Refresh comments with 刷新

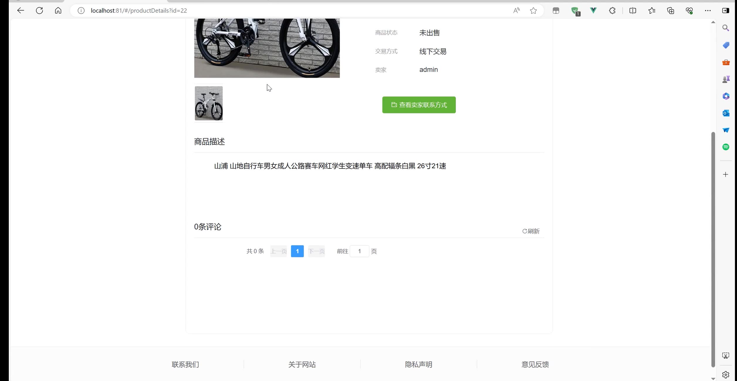531,231
